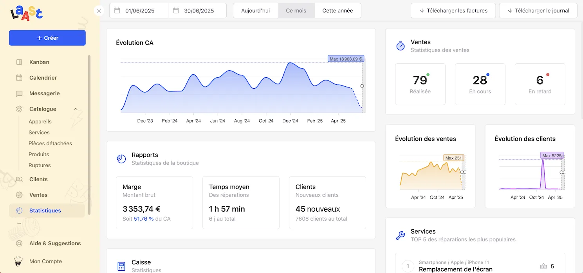Open the Messagerie chat icon

[x=19, y=94]
